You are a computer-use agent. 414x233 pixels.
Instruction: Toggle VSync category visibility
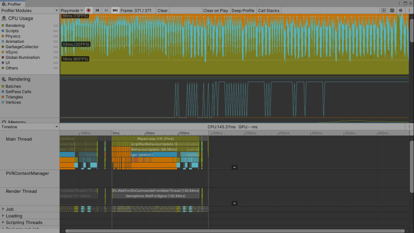(3, 52)
